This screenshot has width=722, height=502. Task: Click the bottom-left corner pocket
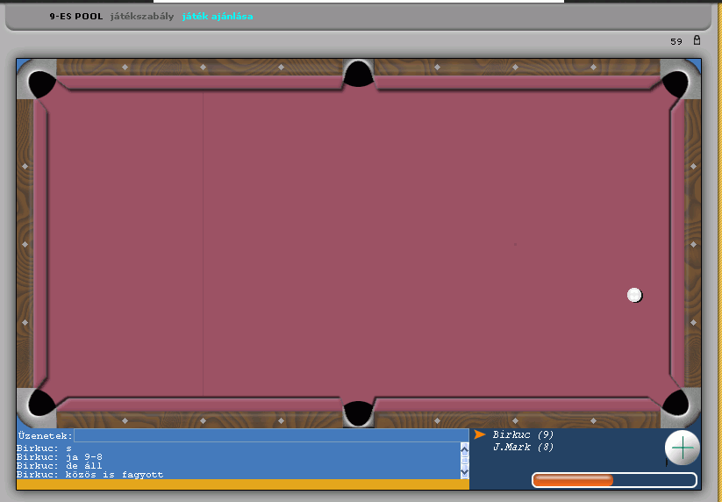[x=39, y=402]
